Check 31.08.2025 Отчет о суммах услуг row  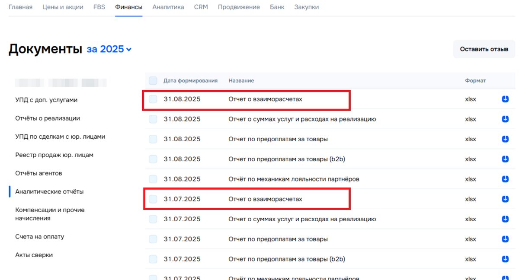pos(153,119)
